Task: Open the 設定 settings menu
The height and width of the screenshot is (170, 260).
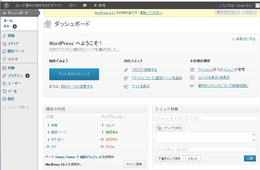Action: click(x=11, y=99)
